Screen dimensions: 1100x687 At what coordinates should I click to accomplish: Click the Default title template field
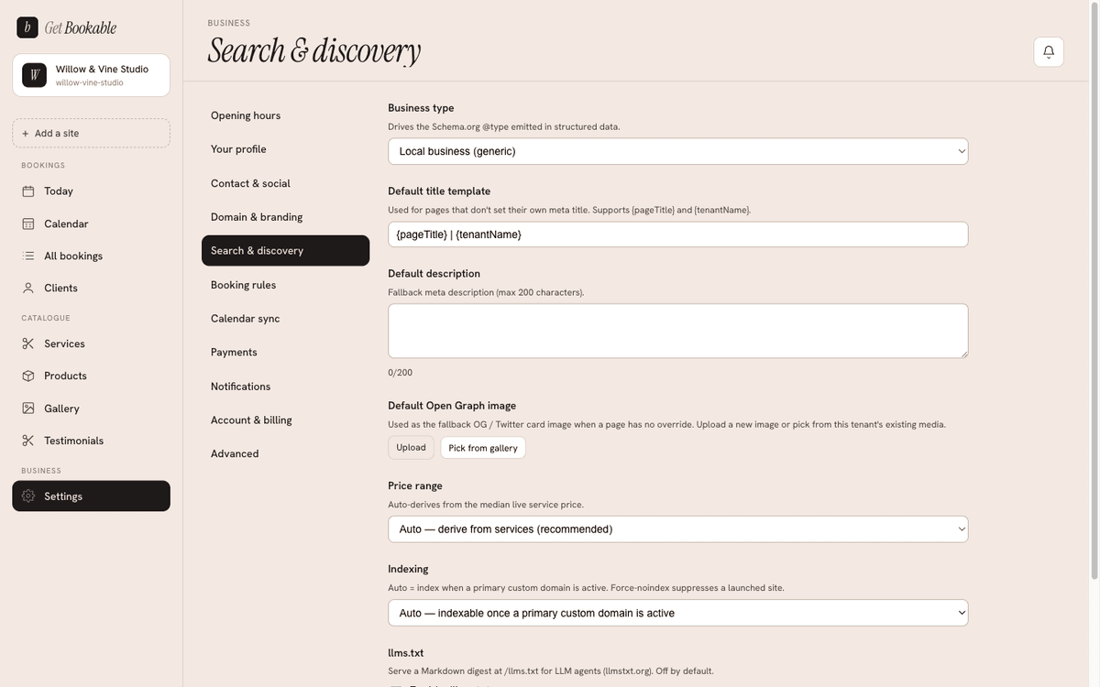click(678, 234)
